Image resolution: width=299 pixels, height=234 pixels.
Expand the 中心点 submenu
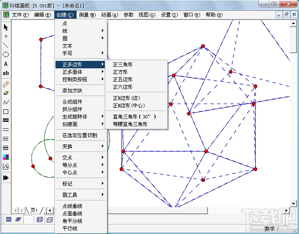pyautogui.click(x=81, y=172)
